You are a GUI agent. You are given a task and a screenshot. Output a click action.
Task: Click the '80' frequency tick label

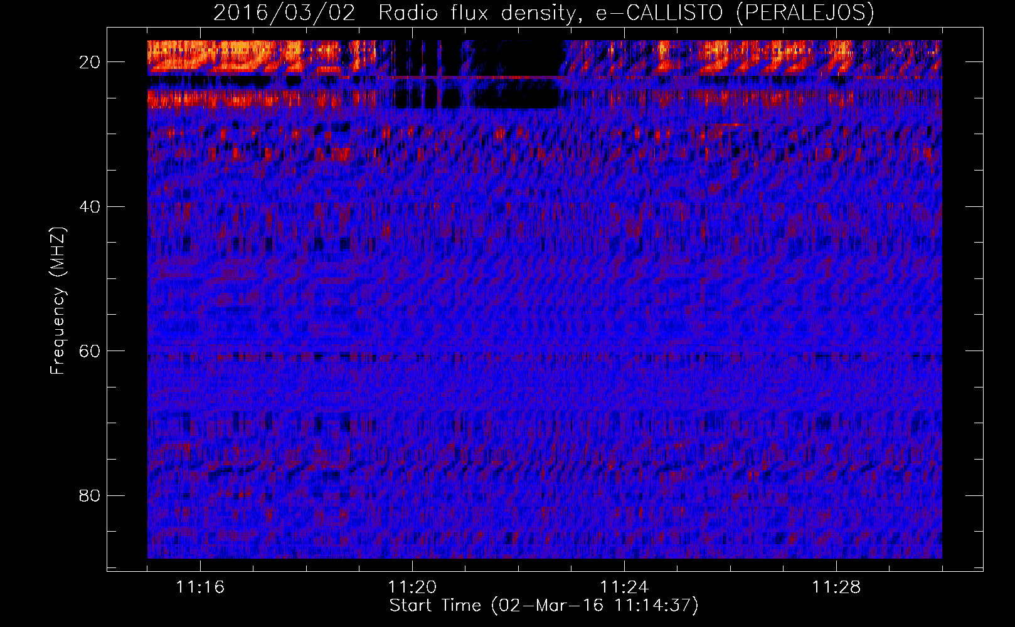[90, 495]
